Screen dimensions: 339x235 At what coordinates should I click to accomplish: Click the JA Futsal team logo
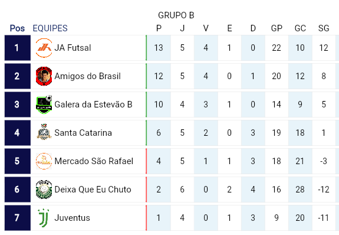pyautogui.click(x=44, y=48)
